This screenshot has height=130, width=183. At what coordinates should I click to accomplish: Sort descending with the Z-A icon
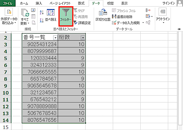[41, 20]
